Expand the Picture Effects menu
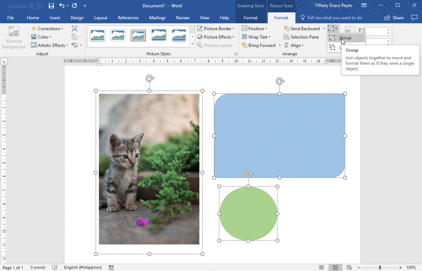Screen dimensions: 422x271 pos(216,37)
